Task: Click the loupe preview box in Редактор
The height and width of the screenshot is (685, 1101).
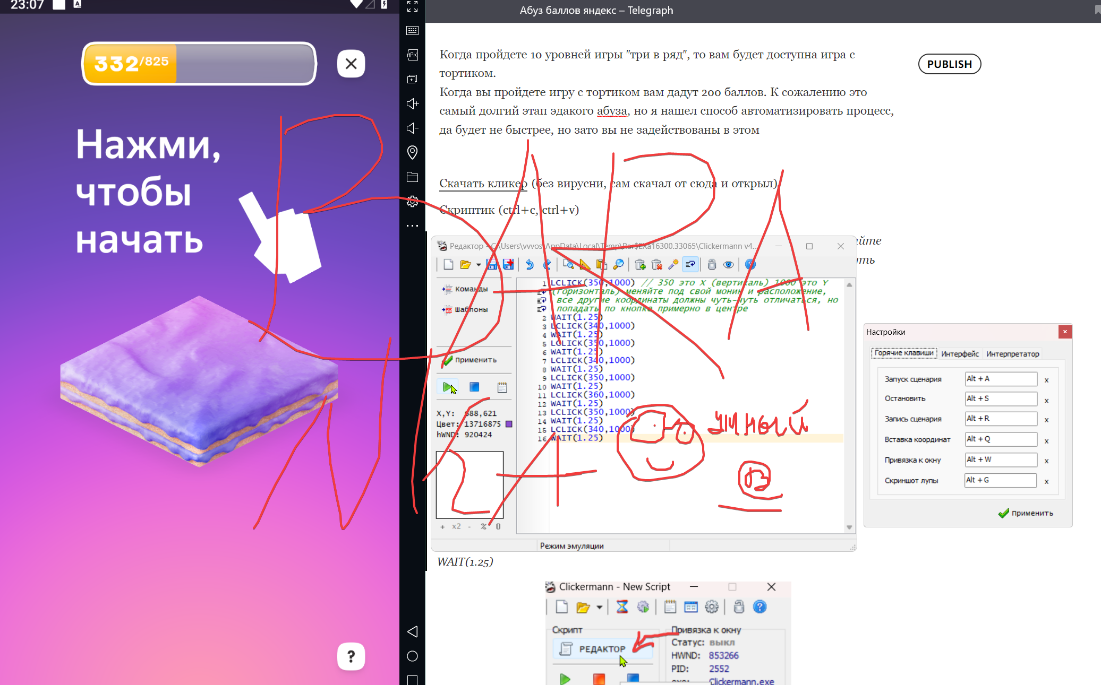Action: point(470,484)
